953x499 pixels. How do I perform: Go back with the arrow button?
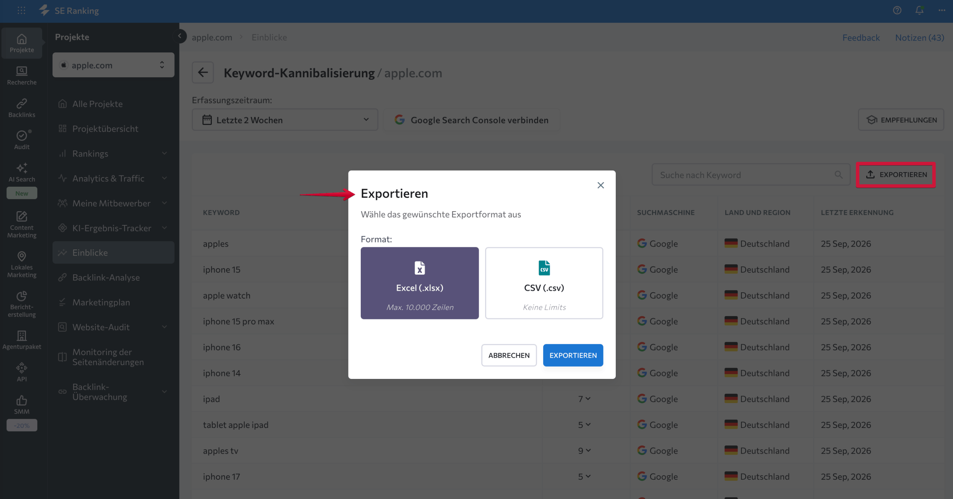203,73
